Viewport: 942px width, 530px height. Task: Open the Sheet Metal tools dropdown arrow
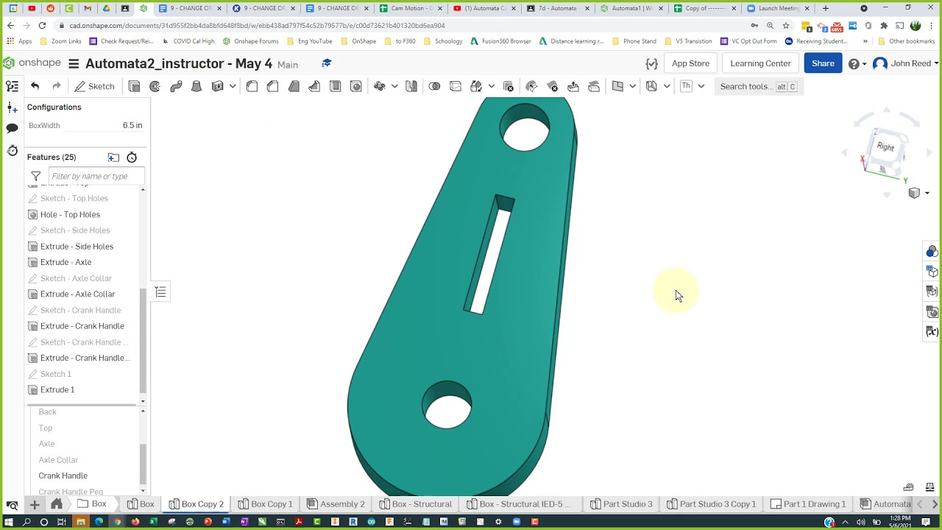(667, 86)
